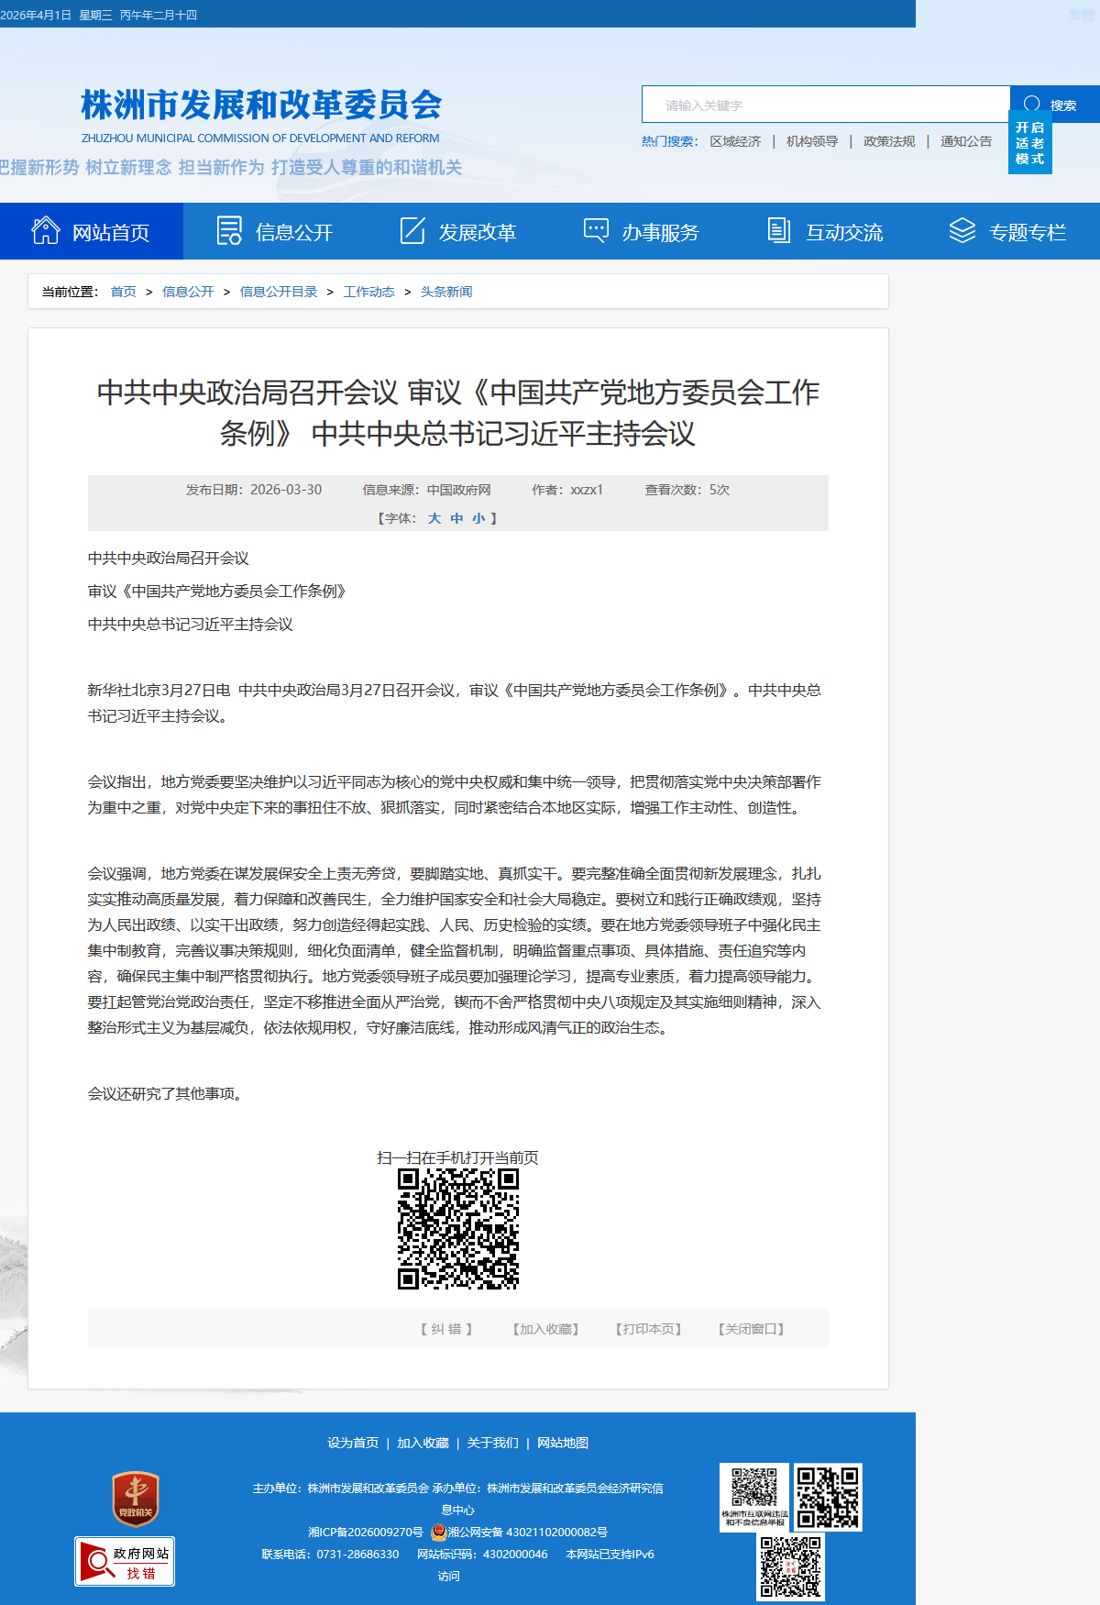Click the pencil icon beside 发展改革
This screenshot has width=1100, height=1605.
coord(412,231)
